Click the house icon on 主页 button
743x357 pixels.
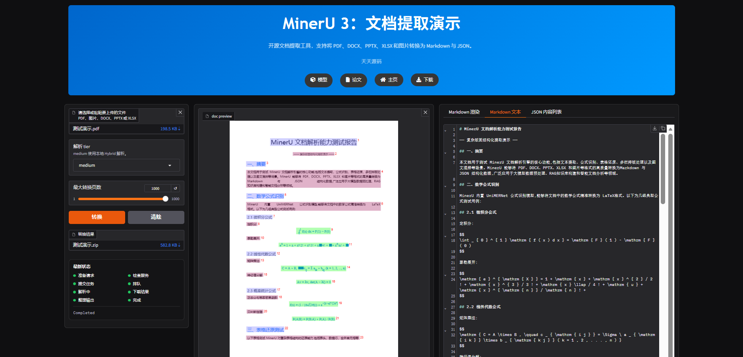(x=383, y=80)
